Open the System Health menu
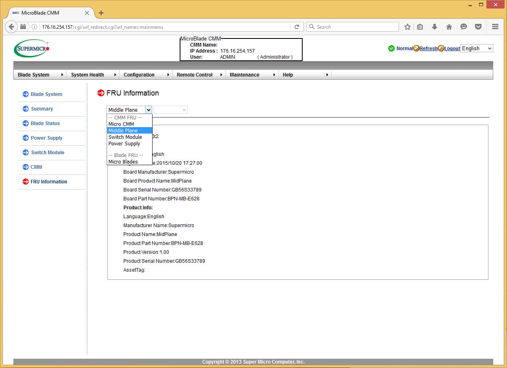 (x=93, y=75)
